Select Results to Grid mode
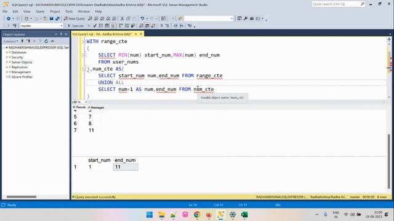This screenshot has width=394, height=221. point(147,26)
